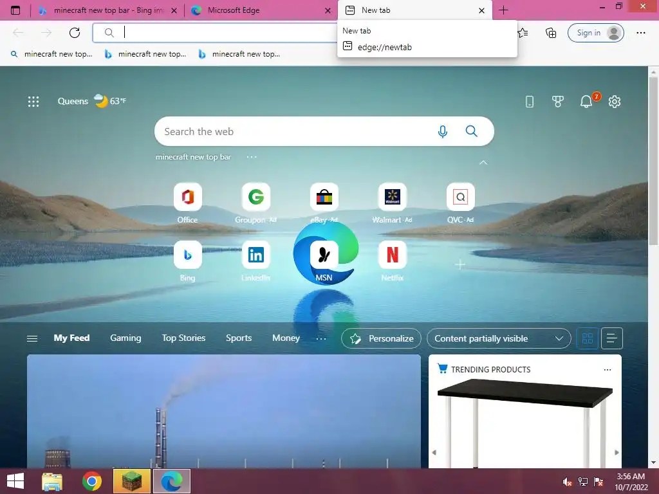Select the Gaming feed tab
Screen dimensions: 659x494
coord(125,338)
